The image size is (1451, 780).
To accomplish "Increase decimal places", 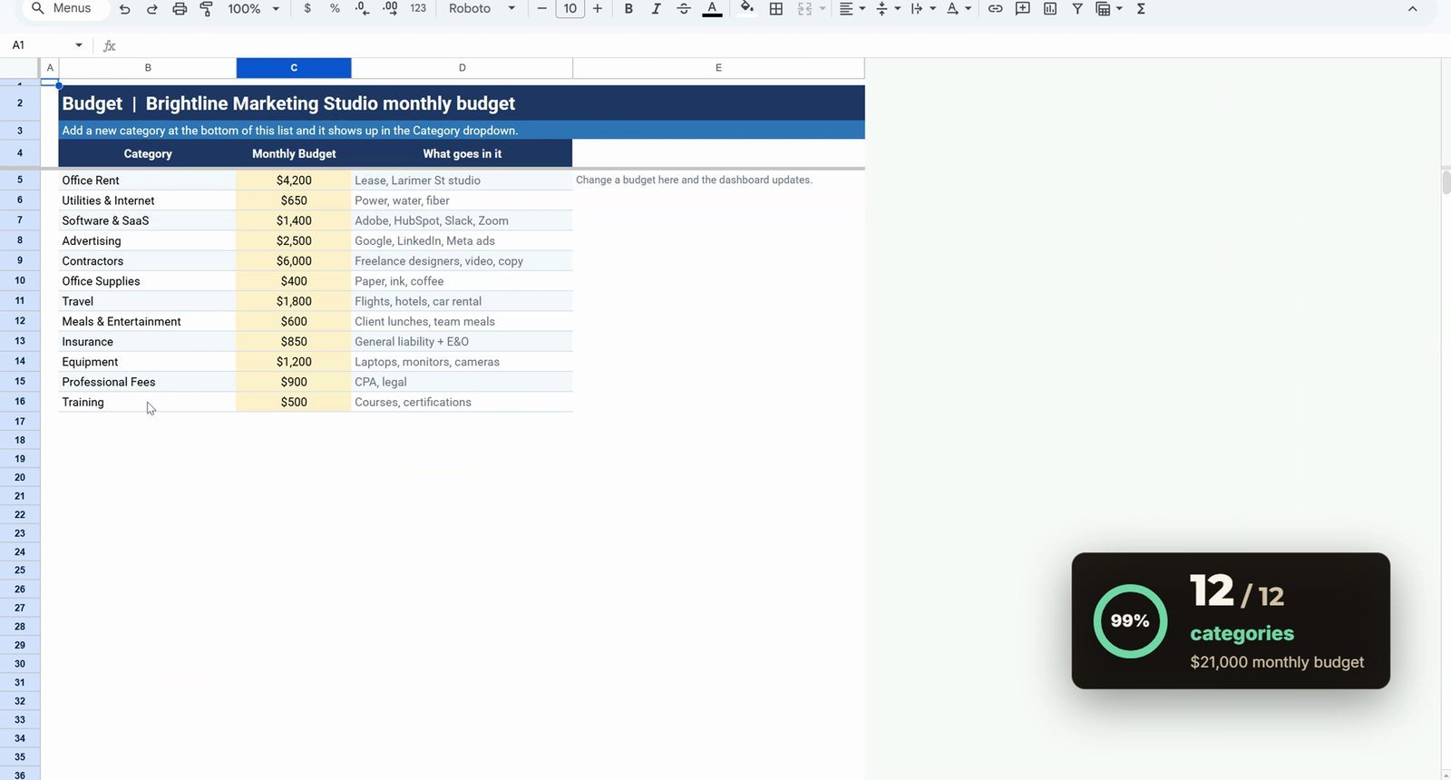I will pos(390,8).
